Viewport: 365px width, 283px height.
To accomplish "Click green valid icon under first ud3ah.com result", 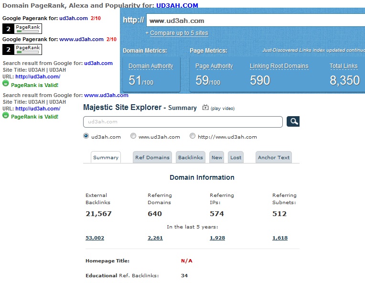I will [x=6, y=83].
